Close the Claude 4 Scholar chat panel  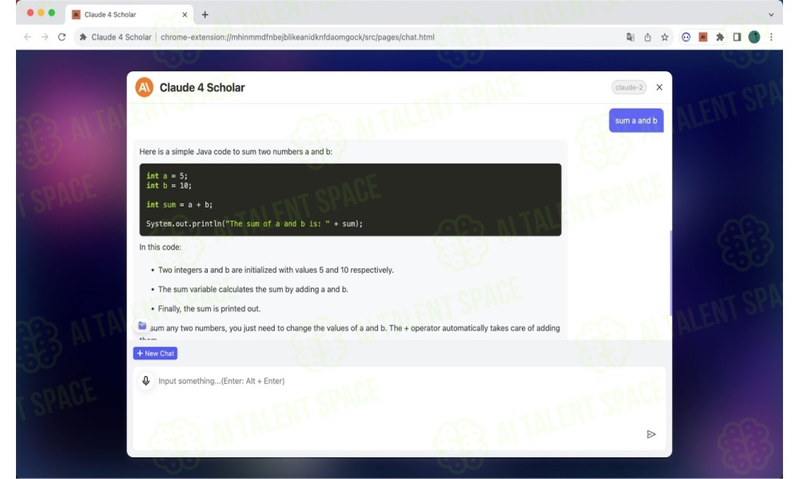coord(659,88)
